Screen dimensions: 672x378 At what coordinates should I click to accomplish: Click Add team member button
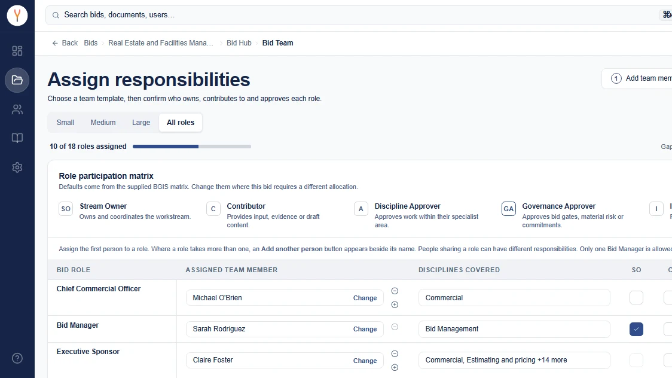pyautogui.click(x=637, y=78)
